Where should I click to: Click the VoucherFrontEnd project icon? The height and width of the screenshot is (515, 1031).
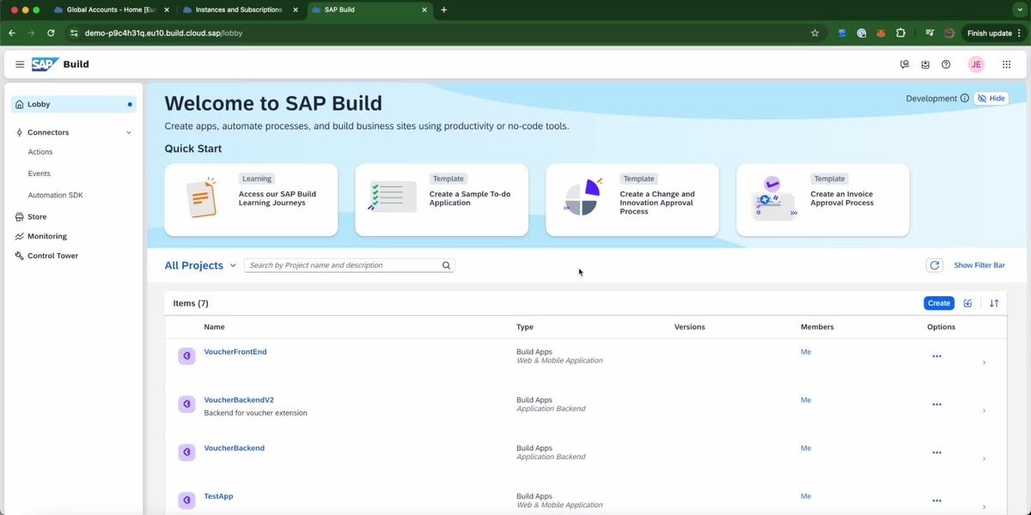coord(186,356)
